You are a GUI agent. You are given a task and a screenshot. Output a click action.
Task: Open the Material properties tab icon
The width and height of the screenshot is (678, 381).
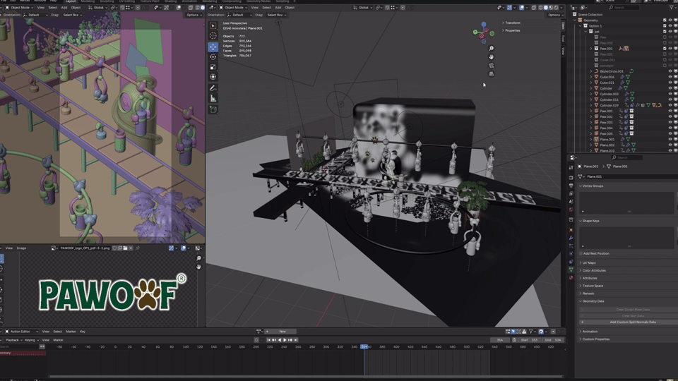[571, 278]
